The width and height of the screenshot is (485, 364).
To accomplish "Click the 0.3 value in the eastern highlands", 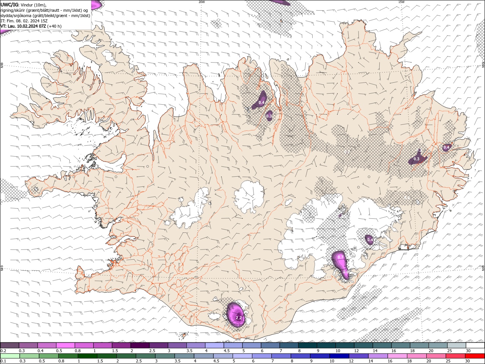I will 416,159.
